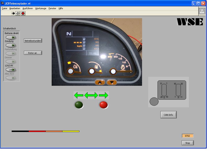Open the Hilfe menu
This screenshot has height=153, width=209.
point(61,8)
